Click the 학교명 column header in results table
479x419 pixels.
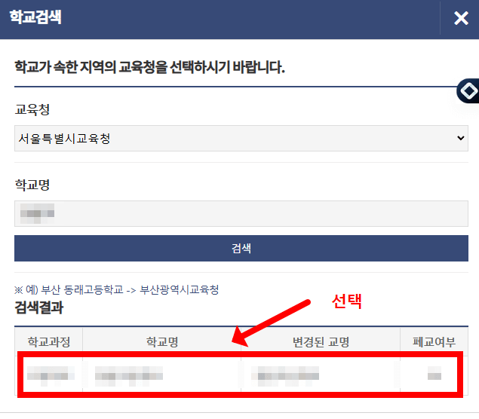click(x=161, y=342)
